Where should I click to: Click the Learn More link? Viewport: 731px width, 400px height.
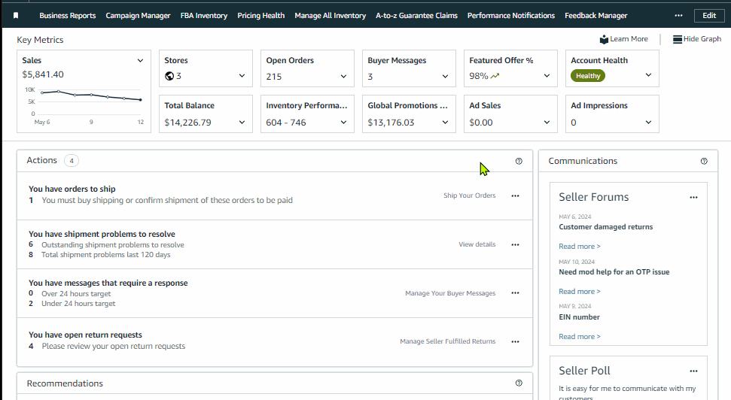(x=624, y=39)
